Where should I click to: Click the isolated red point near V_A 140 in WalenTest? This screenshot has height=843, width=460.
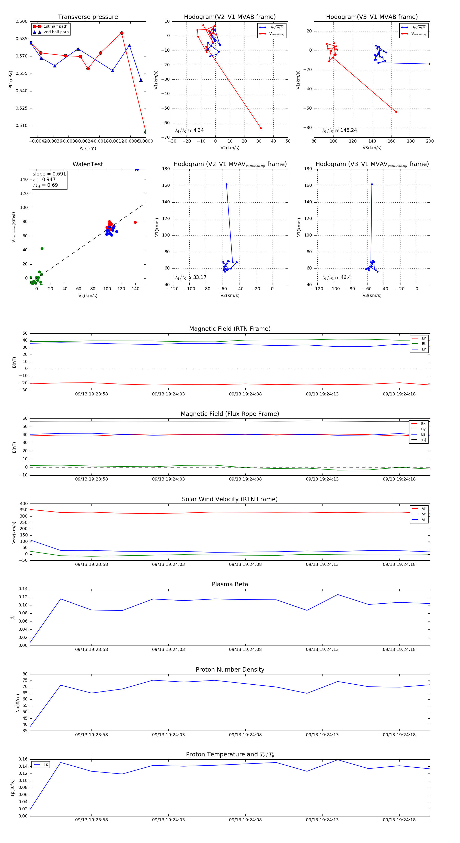135,223
